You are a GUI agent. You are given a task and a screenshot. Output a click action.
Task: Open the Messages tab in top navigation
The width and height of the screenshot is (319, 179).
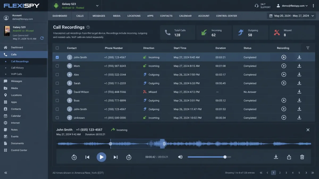click(x=99, y=16)
